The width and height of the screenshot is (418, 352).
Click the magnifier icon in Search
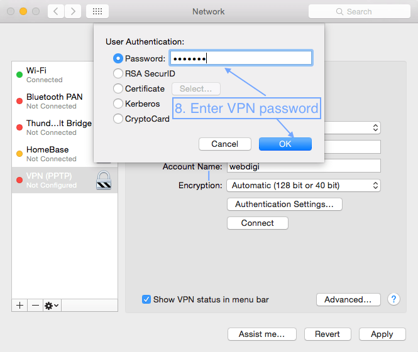[x=339, y=12]
